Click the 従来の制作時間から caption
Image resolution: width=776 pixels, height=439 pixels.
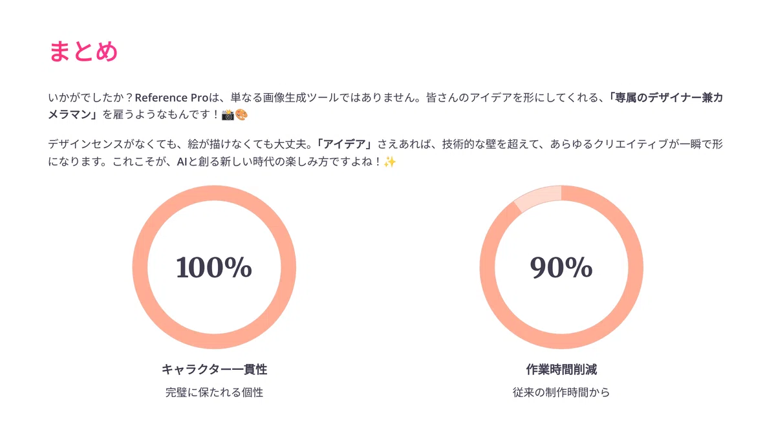pyautogui.click(x=561, y=392)
